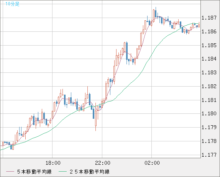The width and height of the screenshot is (220, 177).
Task: Click the 18:00 time axis label
Action: [53, 163]
